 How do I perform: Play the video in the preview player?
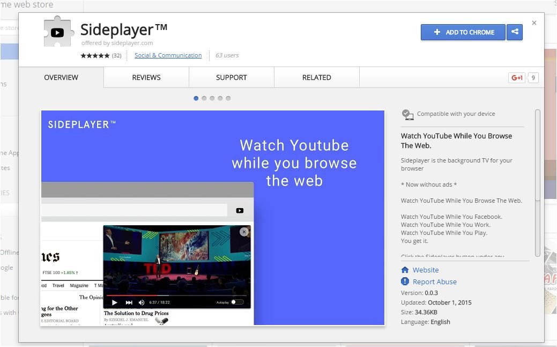114,302
